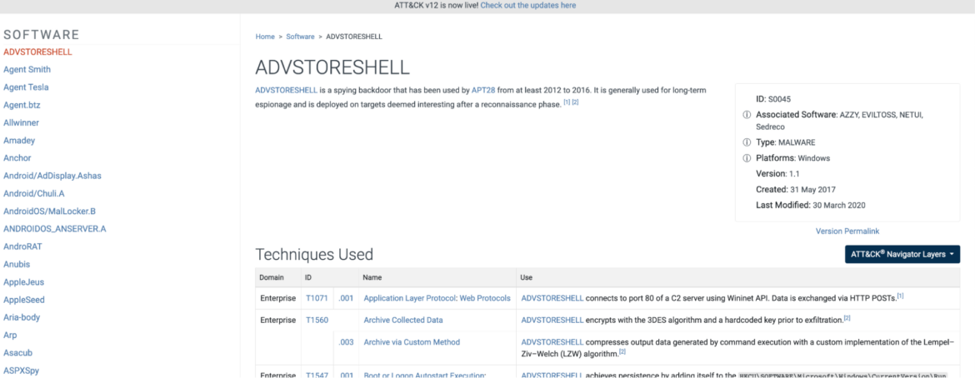Open the Archive Collected Data technique
The width and height of the screenshot is (975, 378).
[403, 321]
